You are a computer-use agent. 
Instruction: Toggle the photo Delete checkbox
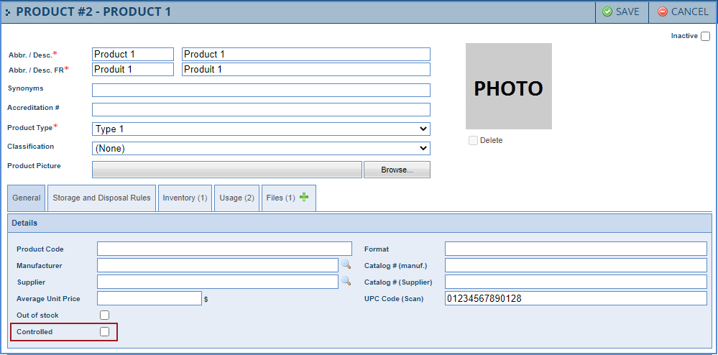coord(473,141)
